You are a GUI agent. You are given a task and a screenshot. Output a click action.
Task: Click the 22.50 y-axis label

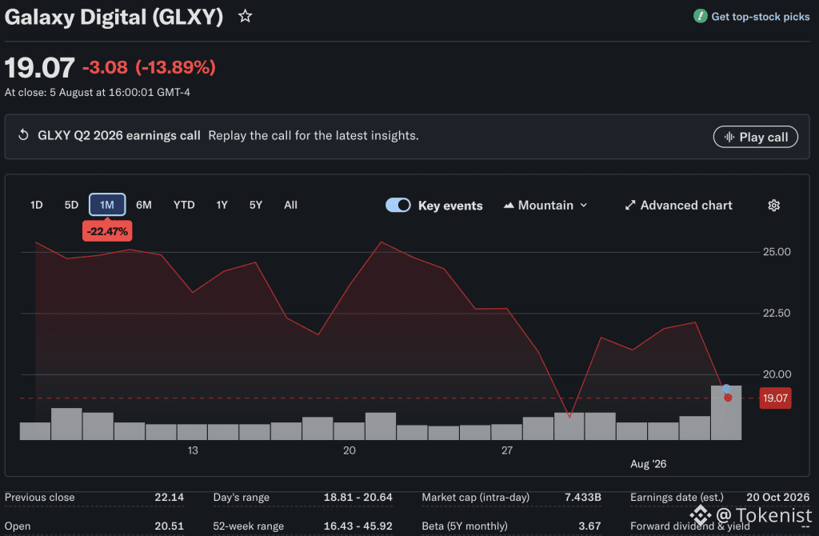point(777,313)
